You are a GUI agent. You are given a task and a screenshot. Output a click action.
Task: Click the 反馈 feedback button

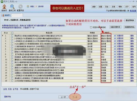tap(113, 7)
